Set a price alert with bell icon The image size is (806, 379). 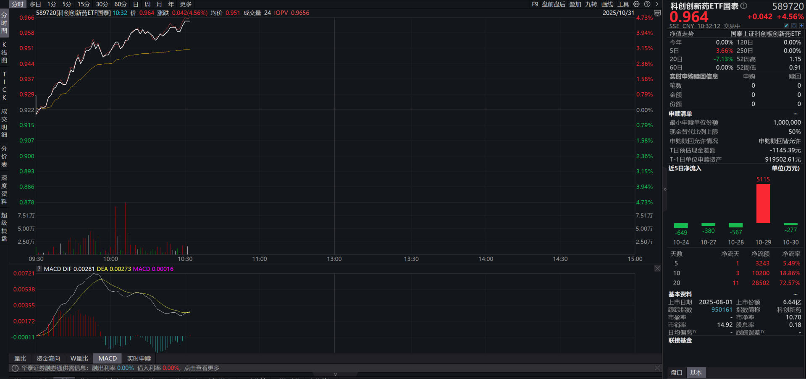click(x=794, y=26)
